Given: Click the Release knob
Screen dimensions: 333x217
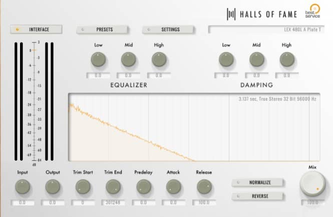Looking at the screenshot, I should (x=204, y=187).
